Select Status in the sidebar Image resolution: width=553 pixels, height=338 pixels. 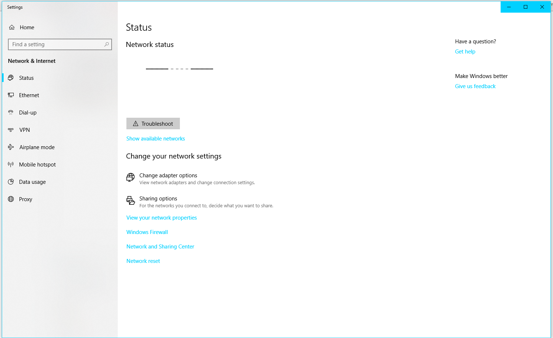60,78
